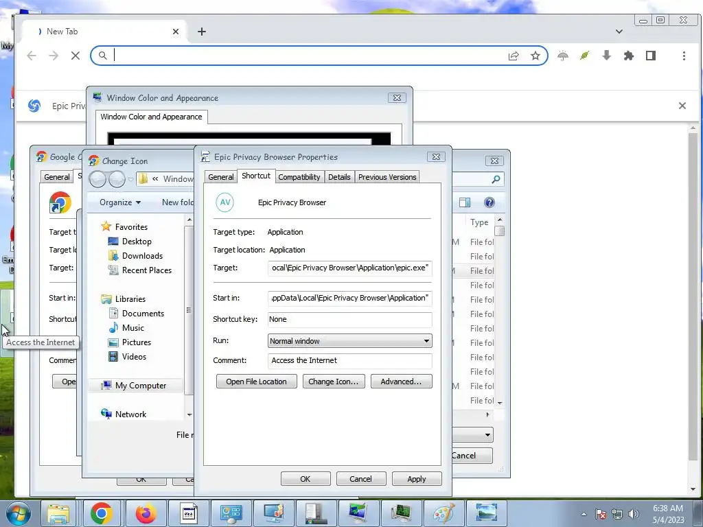Click the green leaf extension icon
Image resolution: width=703 pixels, height=527 pixels.
[x=585, y=56]
